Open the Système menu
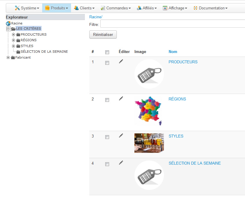This screenshot has height=197, width=245. 27,8
